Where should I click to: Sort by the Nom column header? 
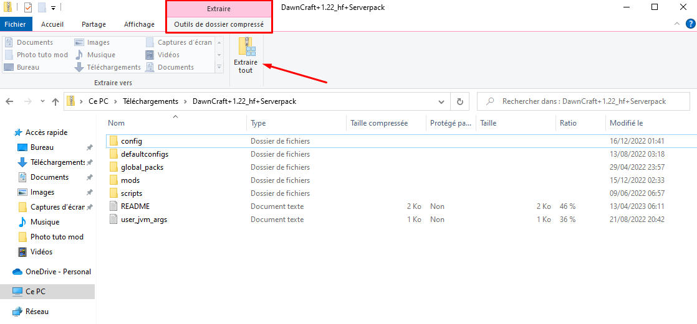coord(176,123)
